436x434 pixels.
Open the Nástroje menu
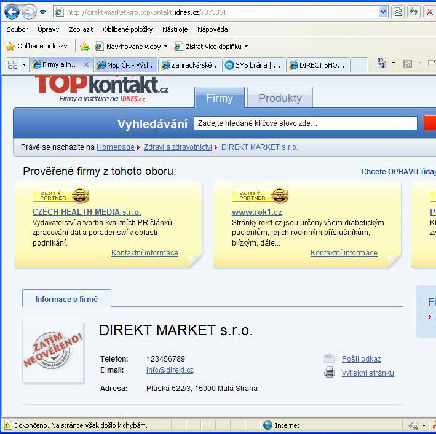click(175, 29)
